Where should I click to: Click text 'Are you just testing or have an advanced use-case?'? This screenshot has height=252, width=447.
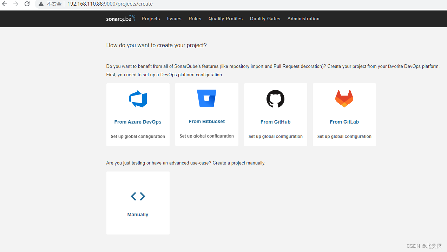pyautogui.click(x=159, y=163)
